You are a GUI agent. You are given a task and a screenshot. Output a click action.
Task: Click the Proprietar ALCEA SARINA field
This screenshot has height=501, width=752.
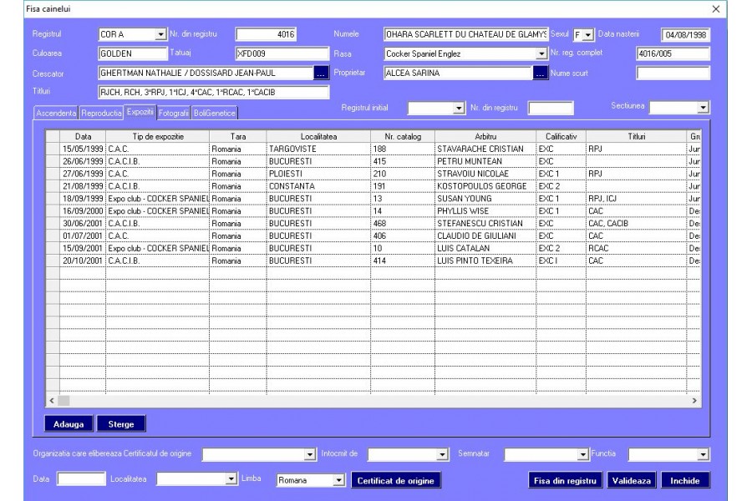[459, 73]
